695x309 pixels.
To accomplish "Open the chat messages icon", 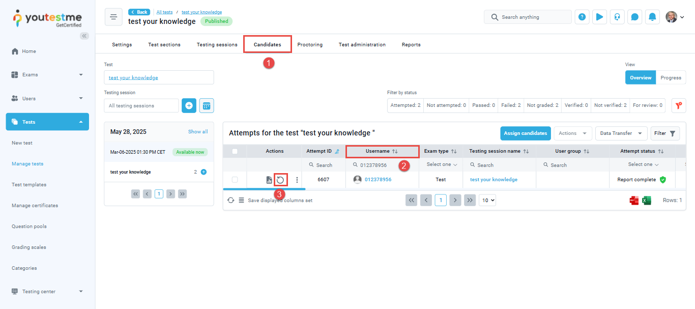I will coord(635,17).
